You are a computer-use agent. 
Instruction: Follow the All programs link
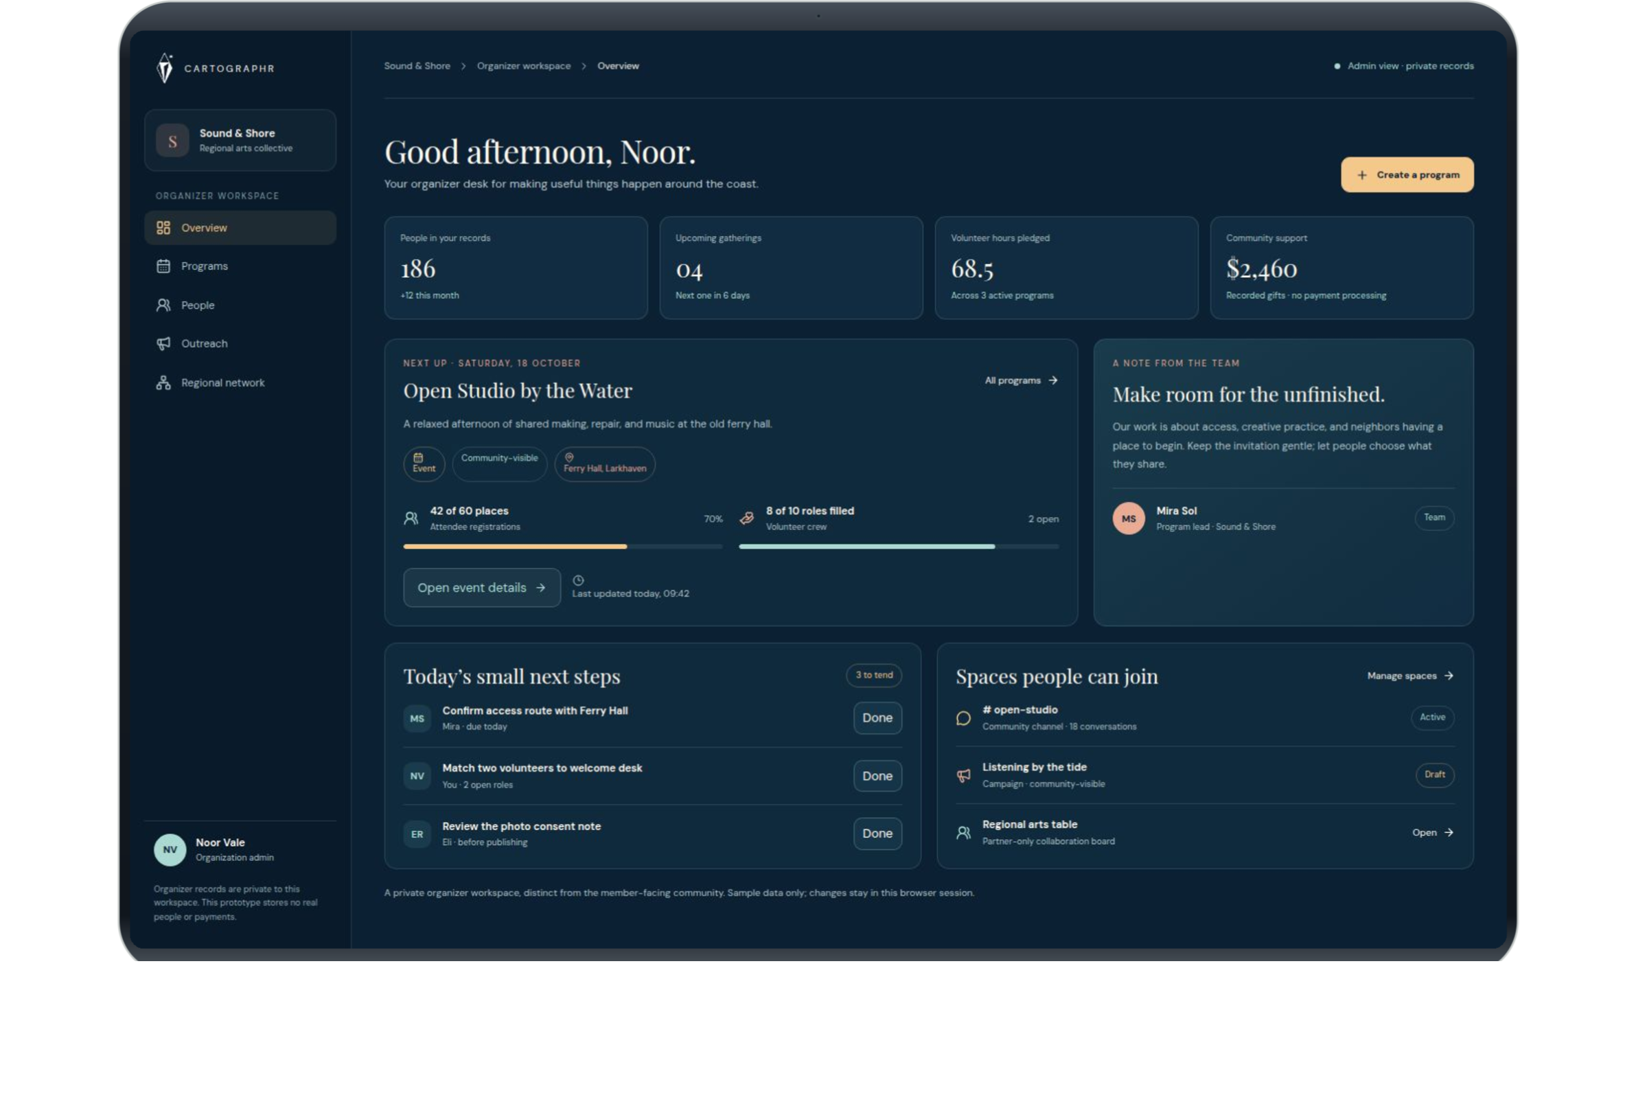(x=1021, y=380)
